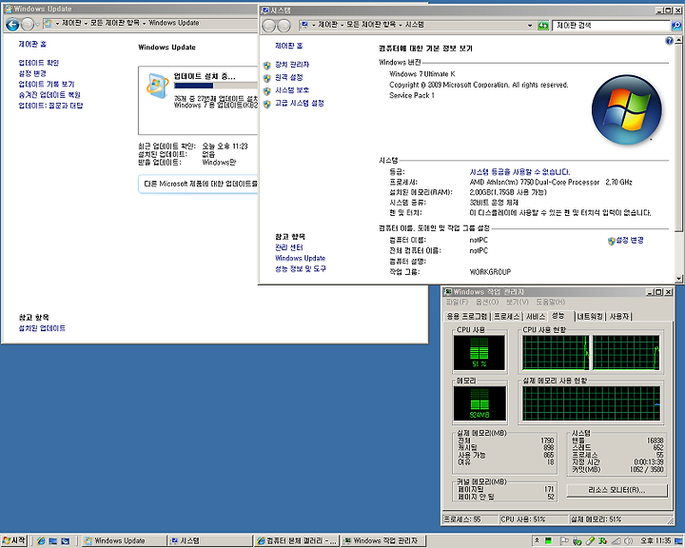685x548 pixels.
Task: Expand the arrow after 제어판 in Windows Update breadcrumb
Action: pyautogui.click(x=86, y=23)
